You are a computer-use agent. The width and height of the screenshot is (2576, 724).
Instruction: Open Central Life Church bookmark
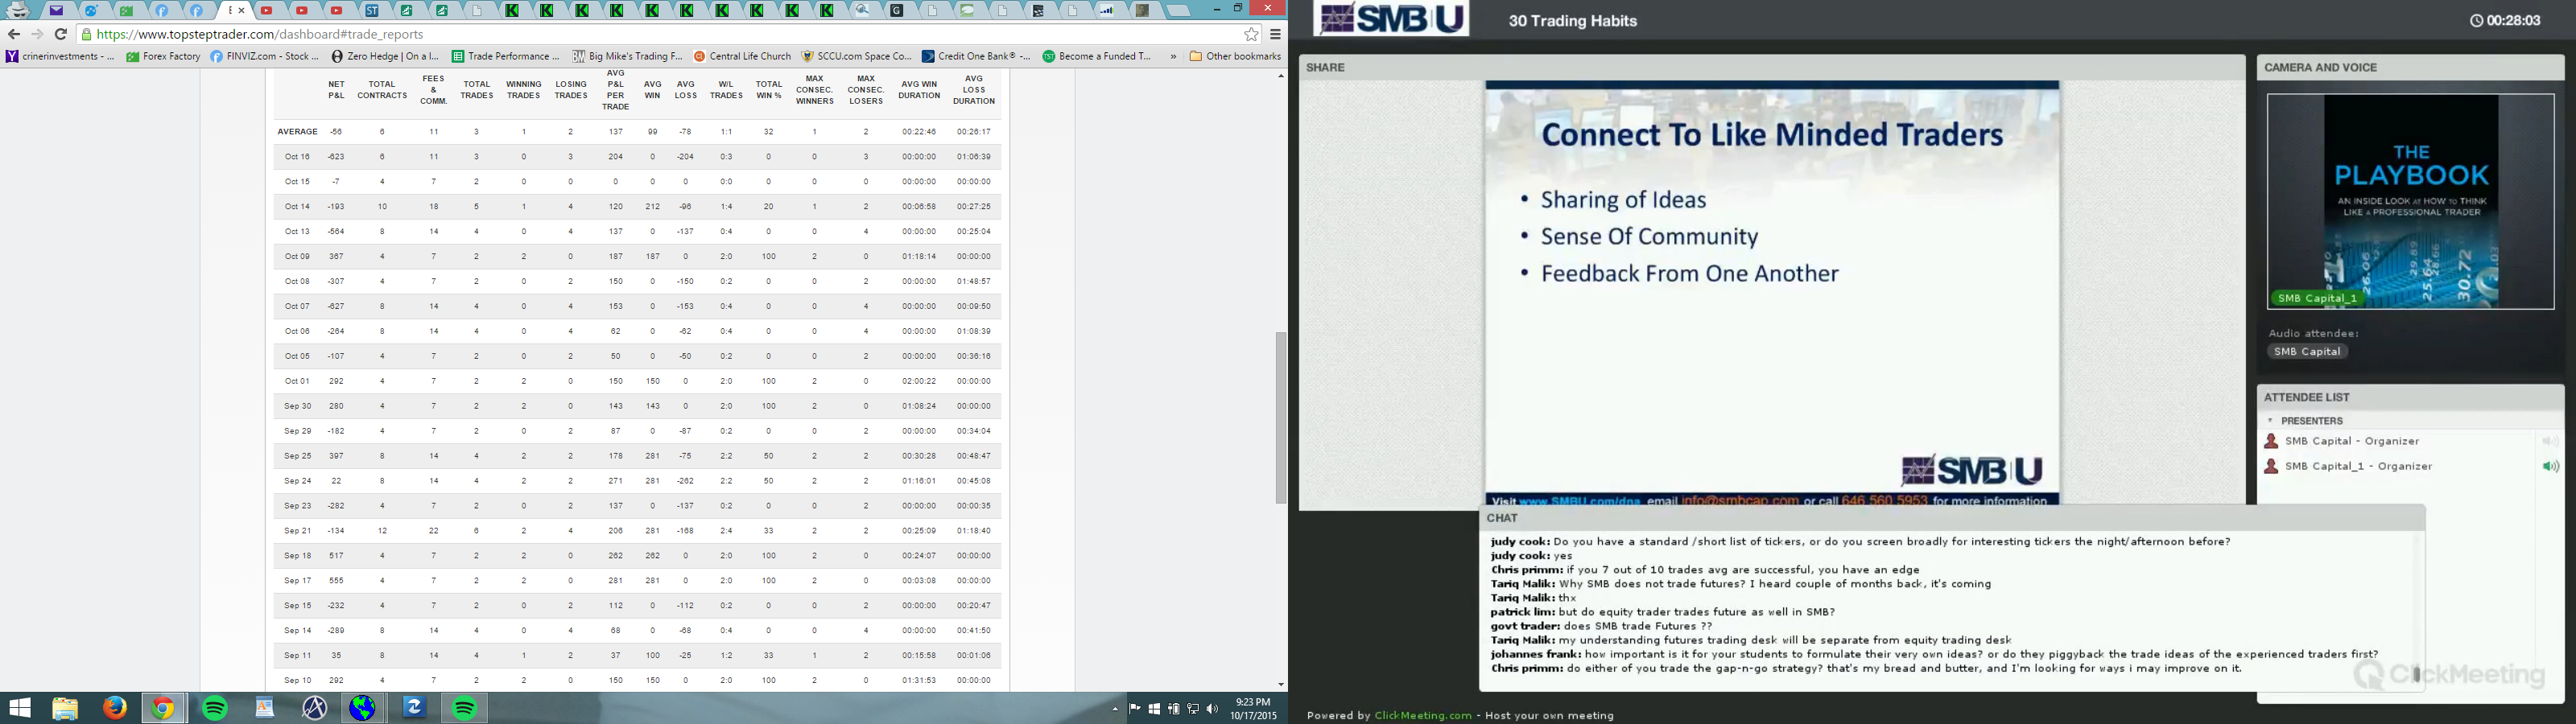743,56
